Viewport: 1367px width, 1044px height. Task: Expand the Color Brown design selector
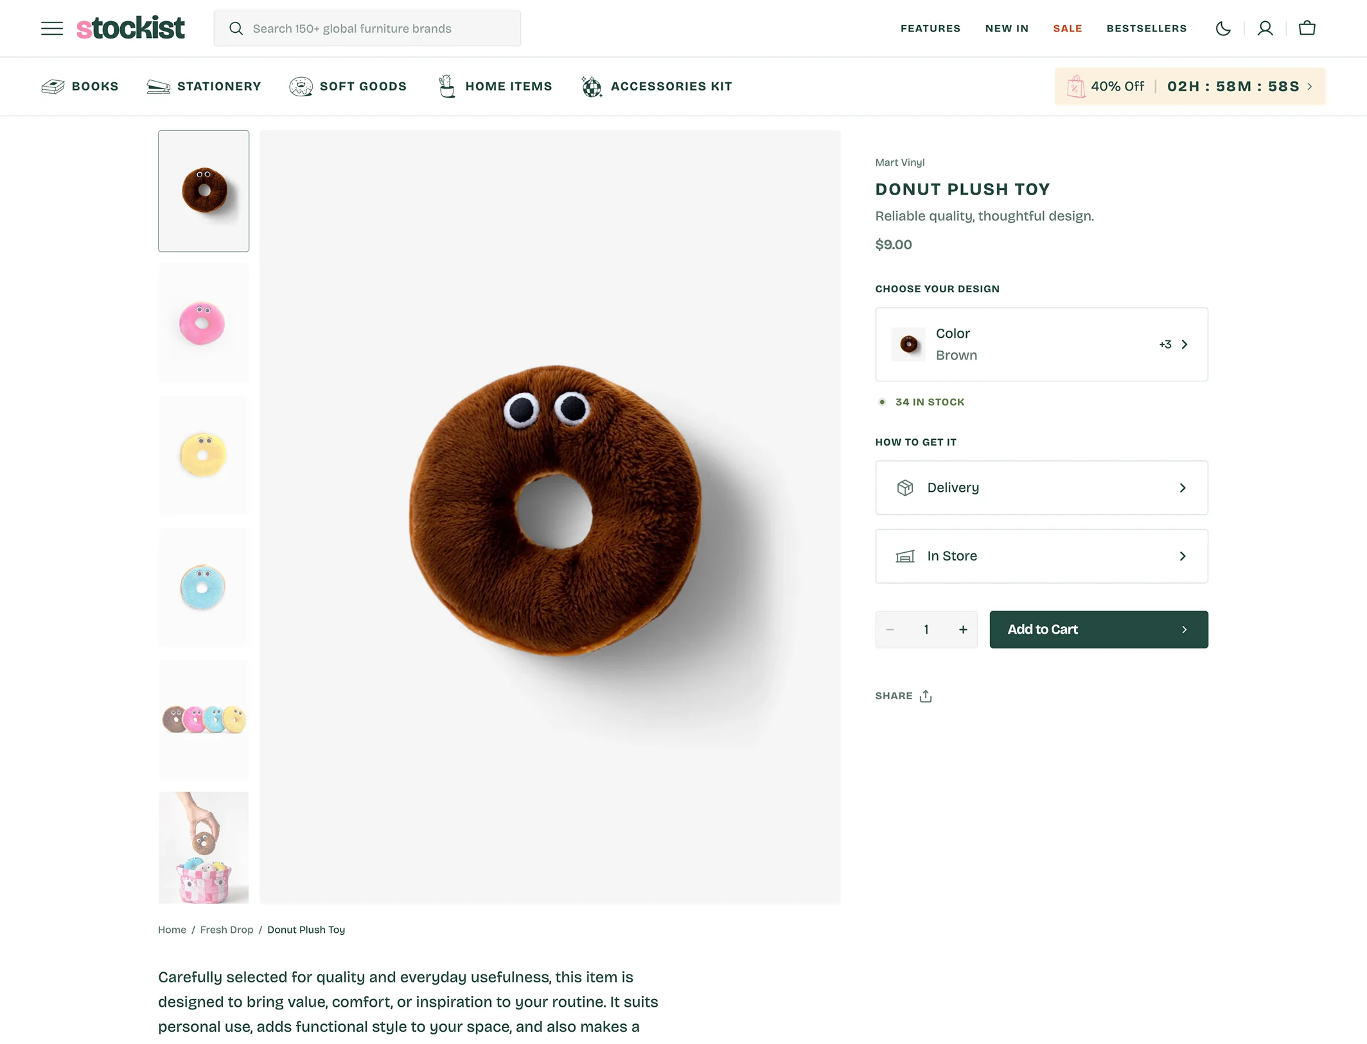pos(1041,344)
